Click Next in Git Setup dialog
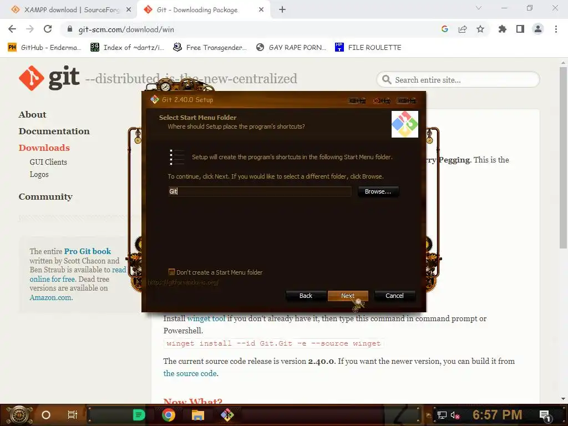This screenshot has height=426, width=568. (348, 296)
